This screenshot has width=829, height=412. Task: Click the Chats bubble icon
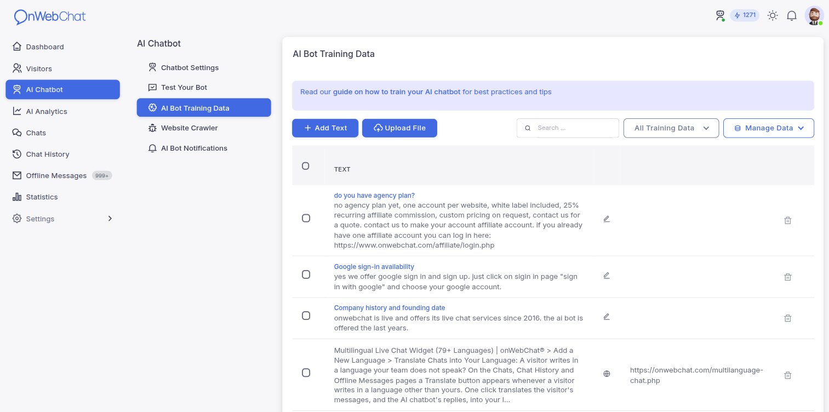tap(17, 133)
